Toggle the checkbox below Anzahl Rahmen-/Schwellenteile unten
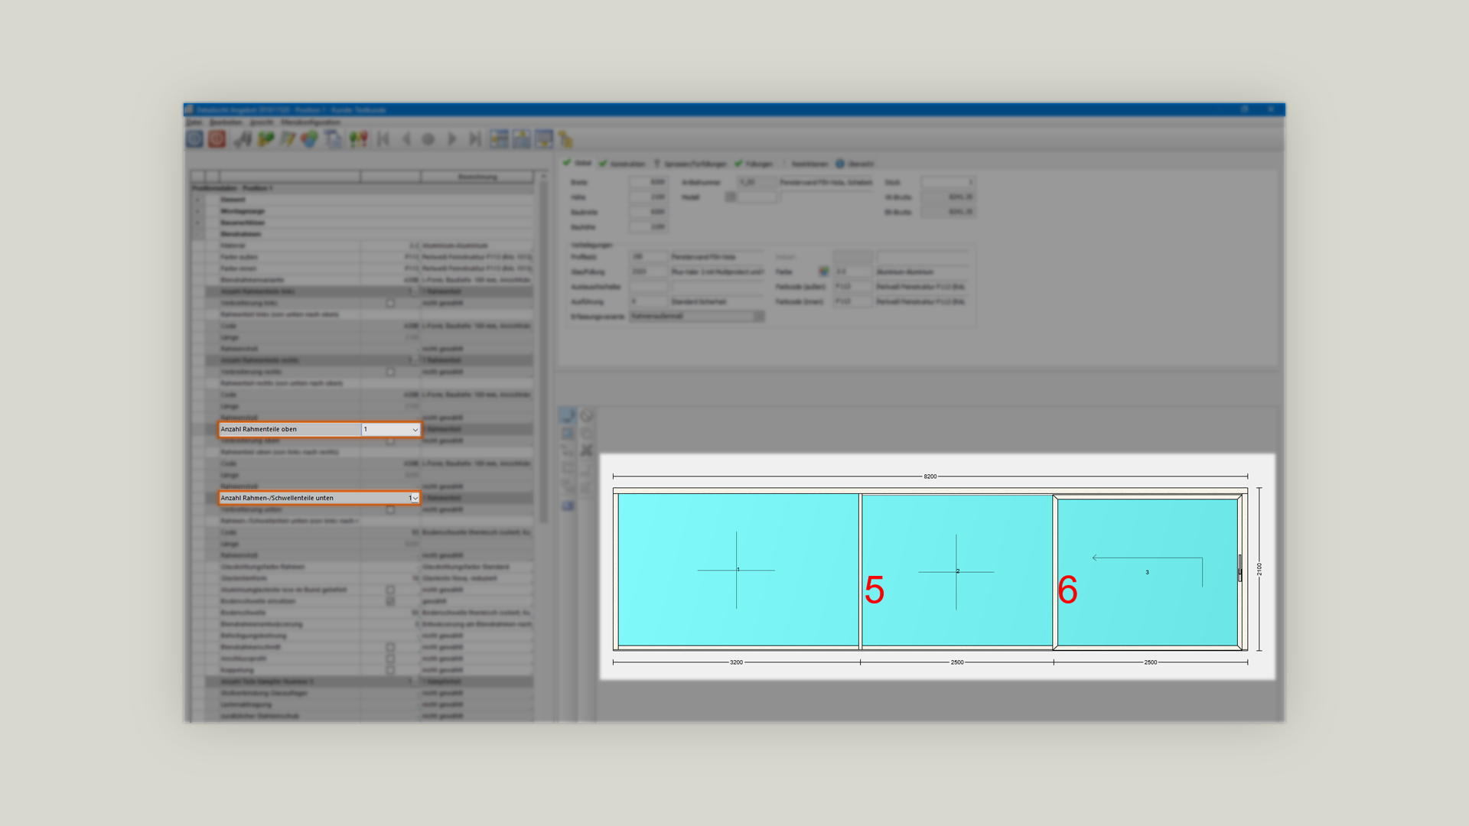The height and width of the screenshot is (826, 1469). click(390, 510)
